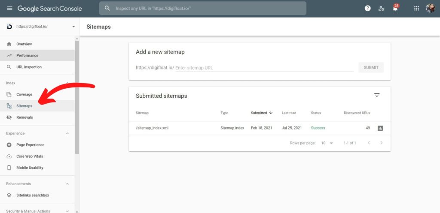
Task: Open the Page Experience report
Action: [x=37, y=145]
